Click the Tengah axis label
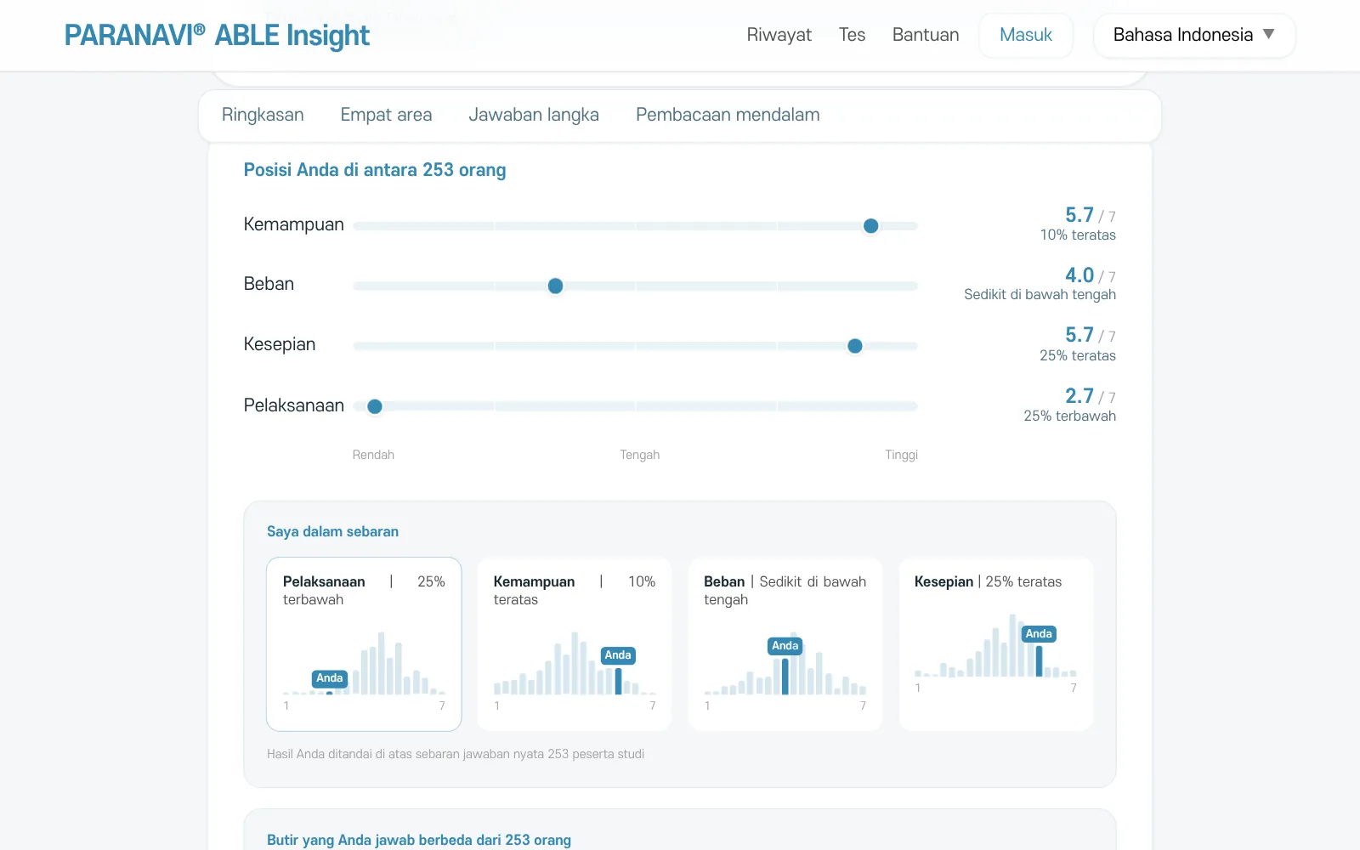 click(x=639, y=455)
